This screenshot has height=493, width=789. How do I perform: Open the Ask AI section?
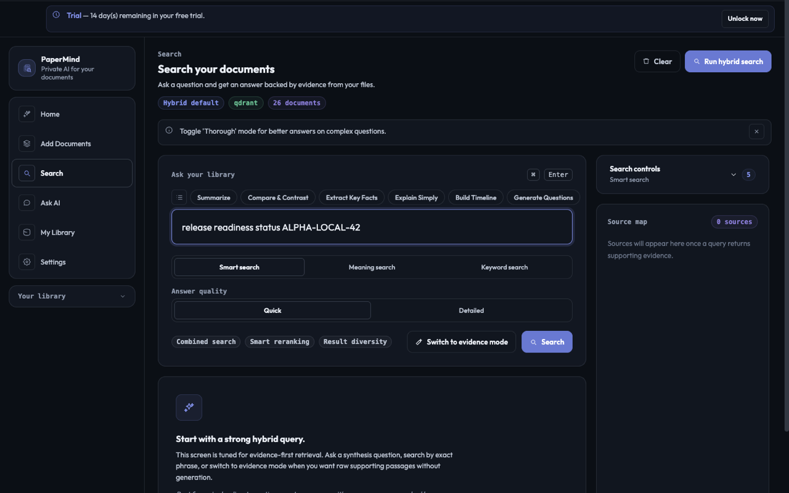pyautogui.click(x=72, y=203)
